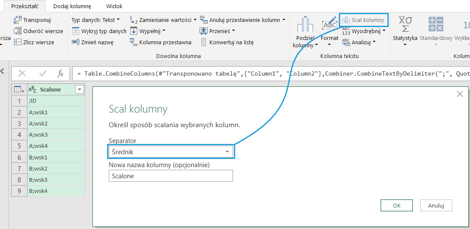Viewport: 470px width, 229px height.
Task: Click Zmień nazwę icon
Action: [x=75, y=42]
